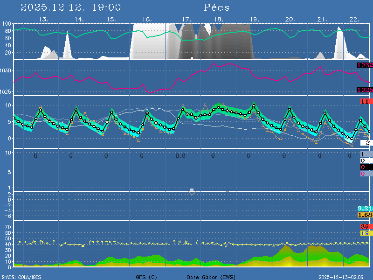Select day 13 on the date axis

43,20
